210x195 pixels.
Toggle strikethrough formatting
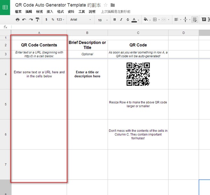pyautogui.click(x=127, y=20)
